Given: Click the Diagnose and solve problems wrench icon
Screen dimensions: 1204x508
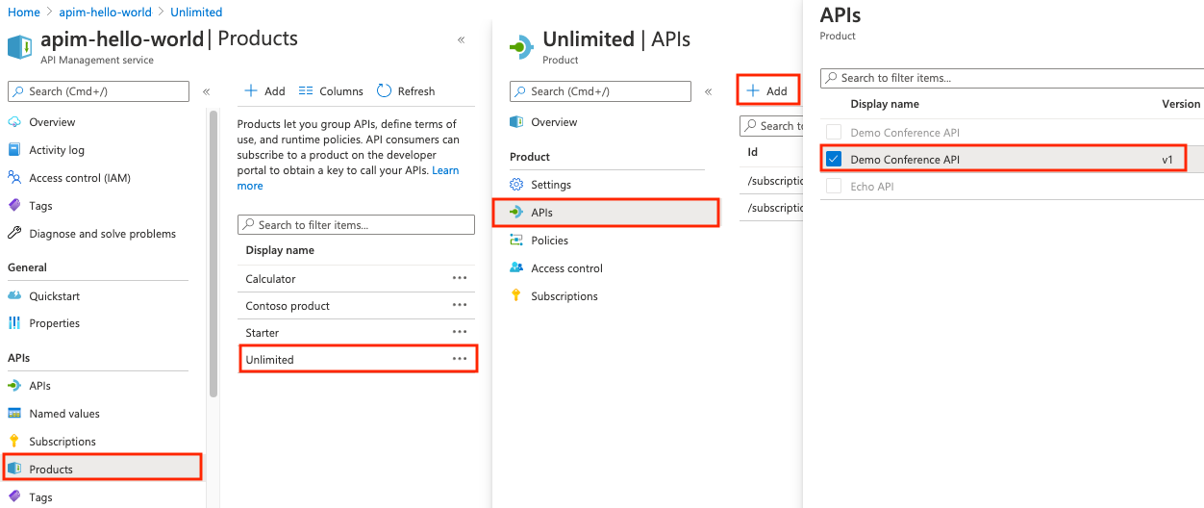Looking at the screenshot, I should click(x=14, y=234).
